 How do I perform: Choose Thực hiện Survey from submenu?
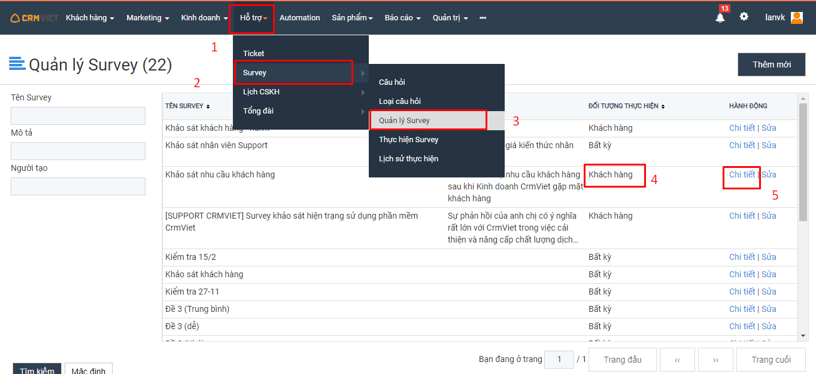(x=408, y=140)
